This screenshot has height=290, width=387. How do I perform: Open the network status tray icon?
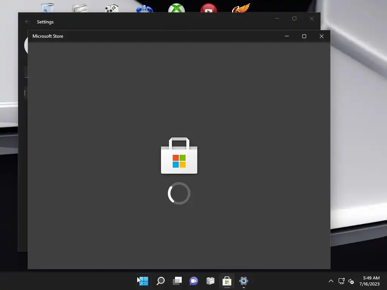point(341,281)
